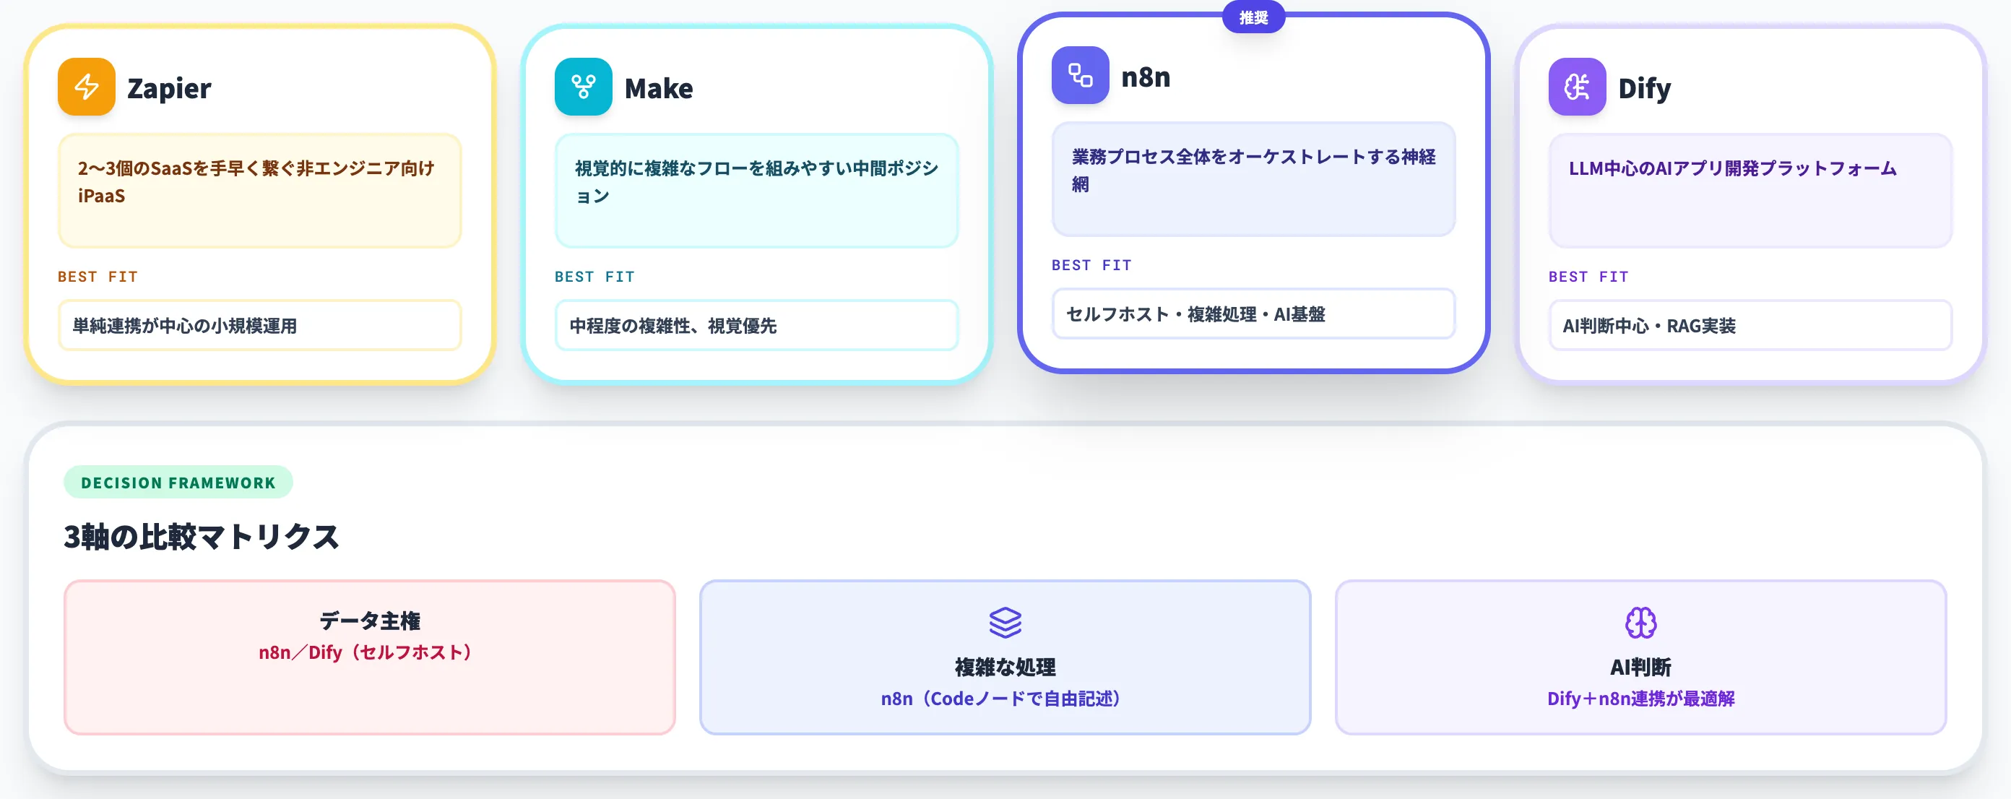Click the セルフホスト・複雑処理・AI基盤 box
The height and width of the screenshot is (799, 2011).
(x=1253, y=314)
